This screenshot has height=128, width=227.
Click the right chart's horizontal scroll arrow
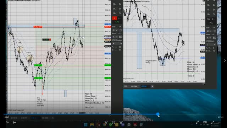[x=204, y=84]
